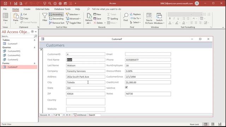Click Tell me what you want to do

click(106, 9)
